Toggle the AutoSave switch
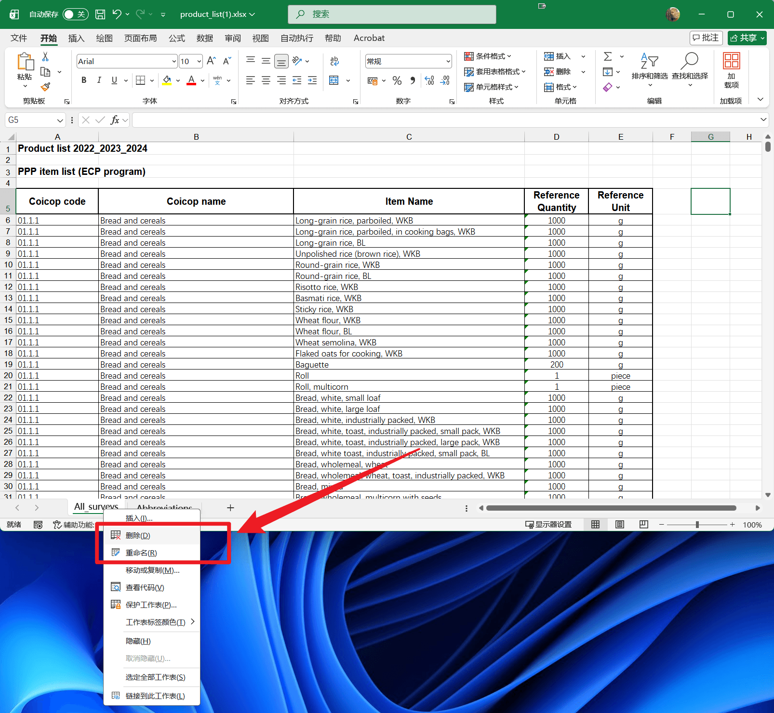The height and width of the screenshot is (713, 774). [76, 14]
